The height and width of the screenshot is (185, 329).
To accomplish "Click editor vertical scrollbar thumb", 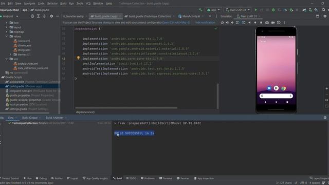I will (217, 96).
